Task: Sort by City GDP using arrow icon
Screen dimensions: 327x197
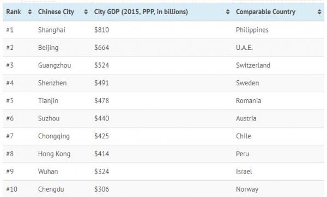Action: point(228,12)
